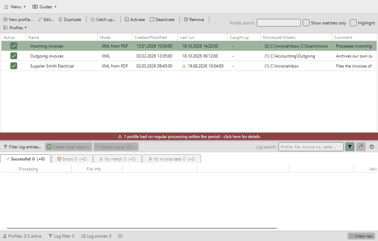
Task: Open the Menu dropdown
Action: tap(15, 7)
